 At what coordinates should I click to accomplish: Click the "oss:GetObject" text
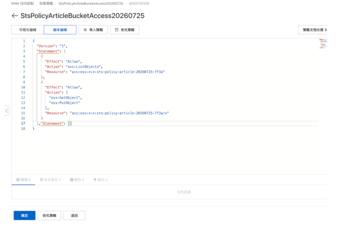pyautogui.click(x=64, y=97)
